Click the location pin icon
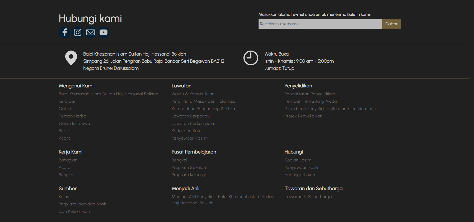This screenshot has height=222, width=474. point(71,58)
